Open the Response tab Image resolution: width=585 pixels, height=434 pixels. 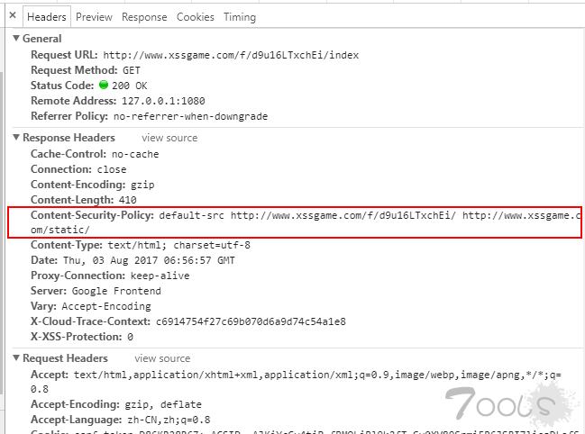pyautogui.click(x=144, y=17)
